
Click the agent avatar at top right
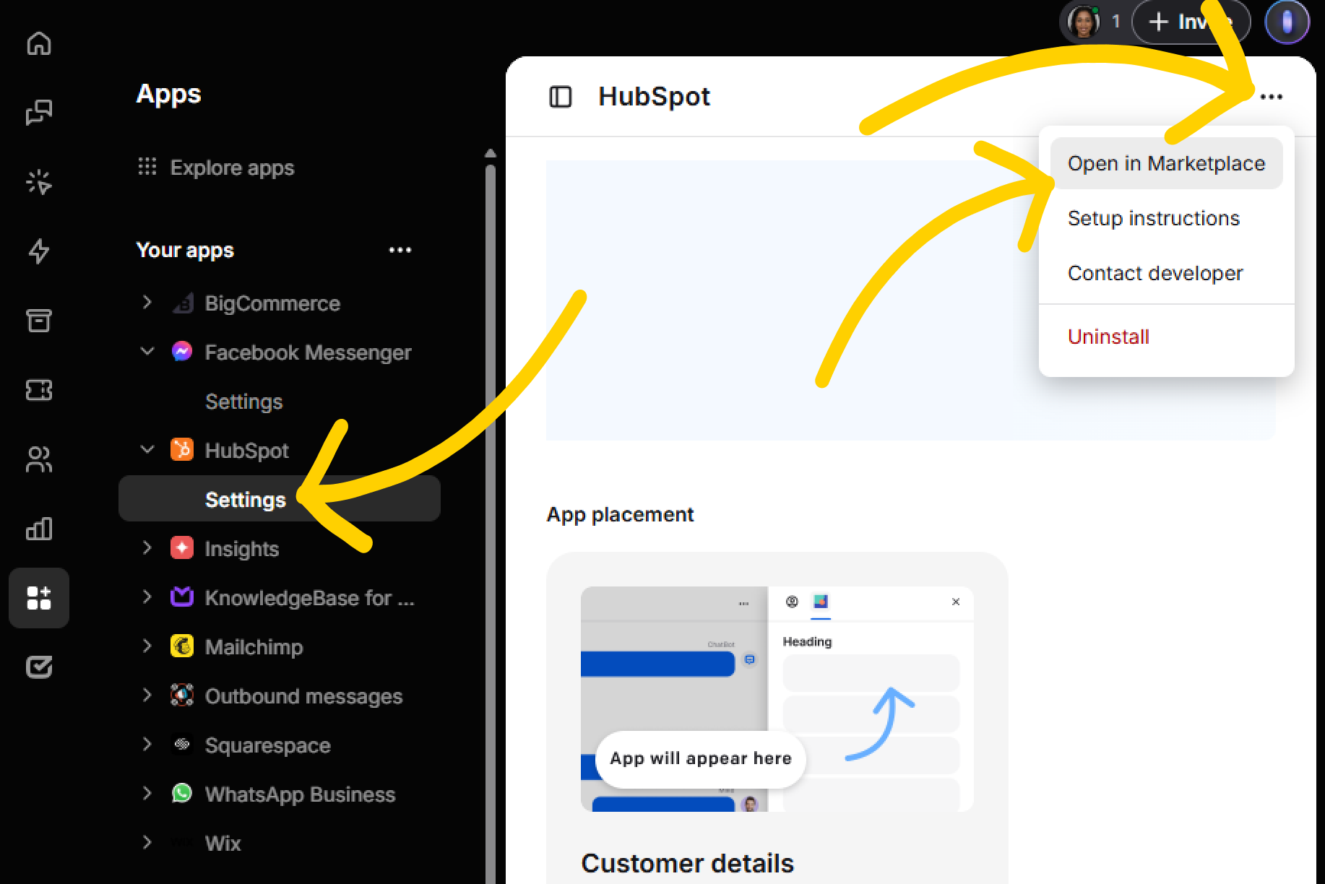coord(1083,22)
